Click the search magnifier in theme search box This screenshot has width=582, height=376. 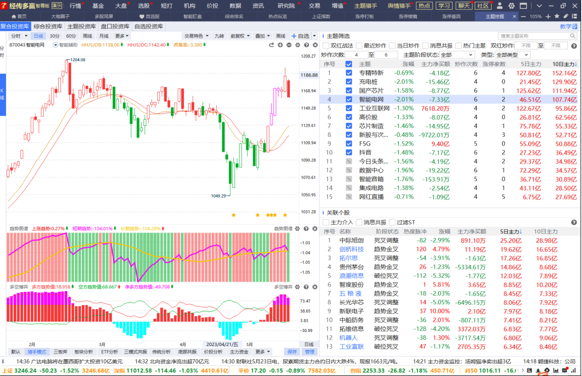(x=573, y=36)
